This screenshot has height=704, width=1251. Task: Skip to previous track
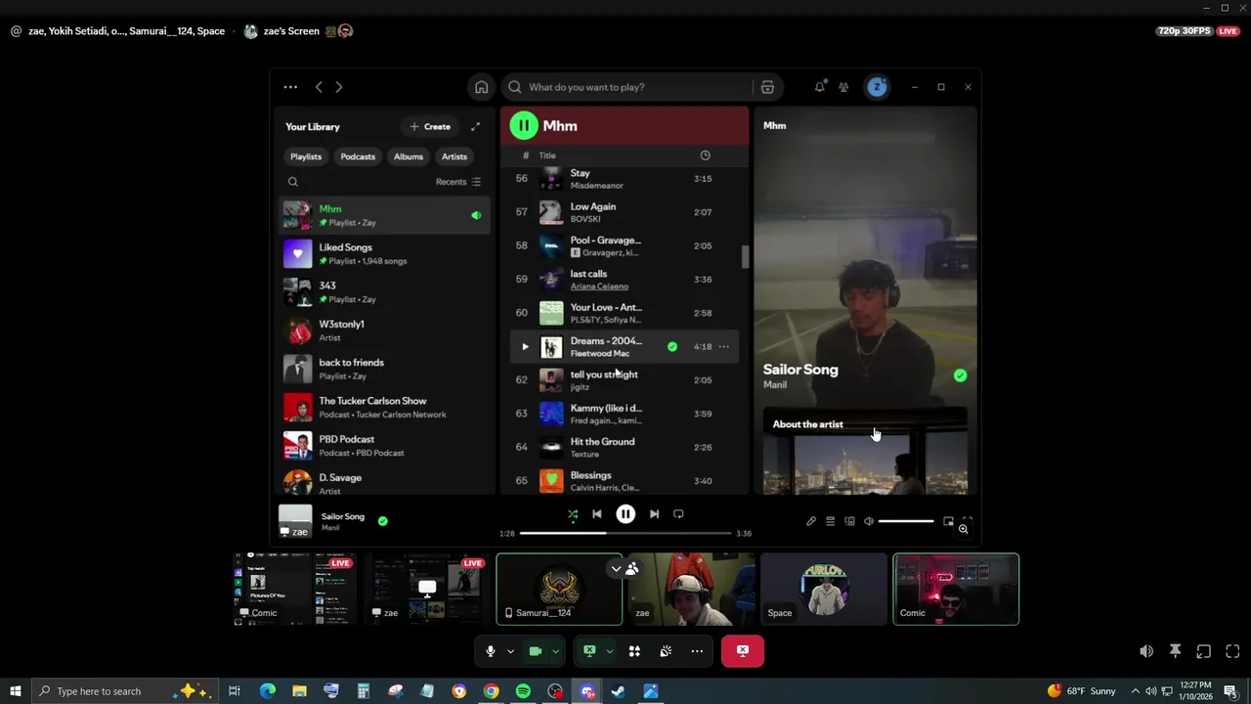(x=596, y=514)
